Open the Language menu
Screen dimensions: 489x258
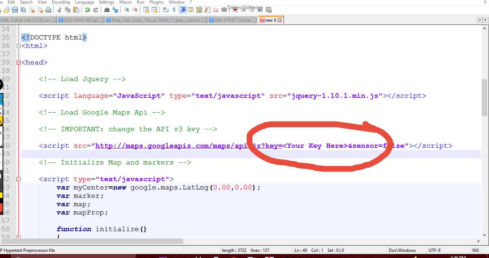tap(84, 2)
